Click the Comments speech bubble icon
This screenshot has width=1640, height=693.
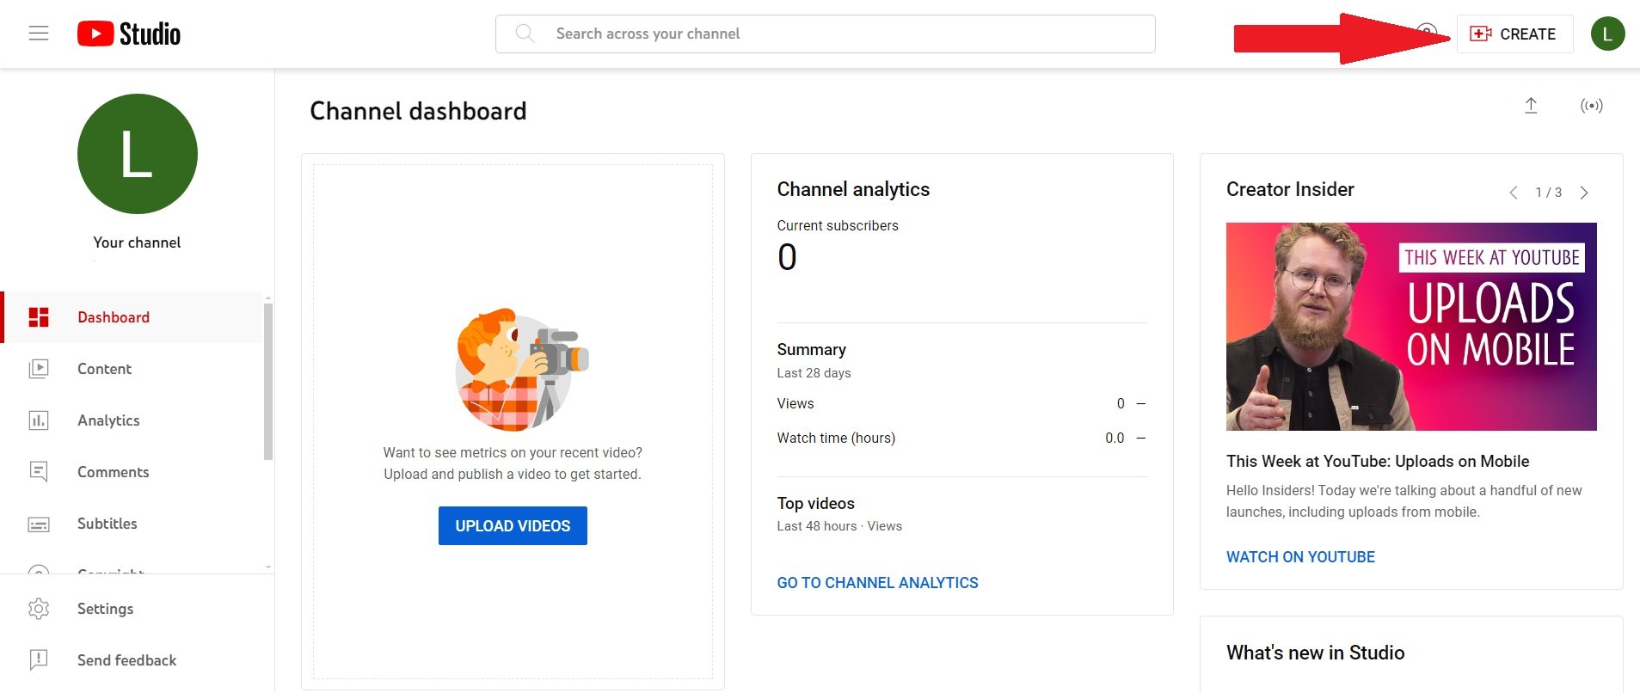[39, 472]
